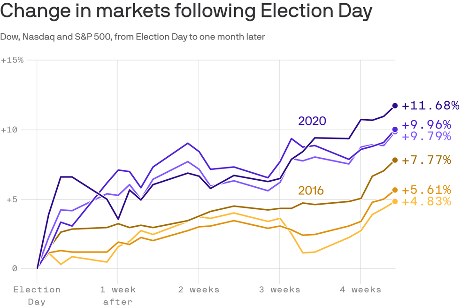The width and height of the screenshot is (460, 306).
Task: Click the 3 weeks axis label
Action: 280,290
